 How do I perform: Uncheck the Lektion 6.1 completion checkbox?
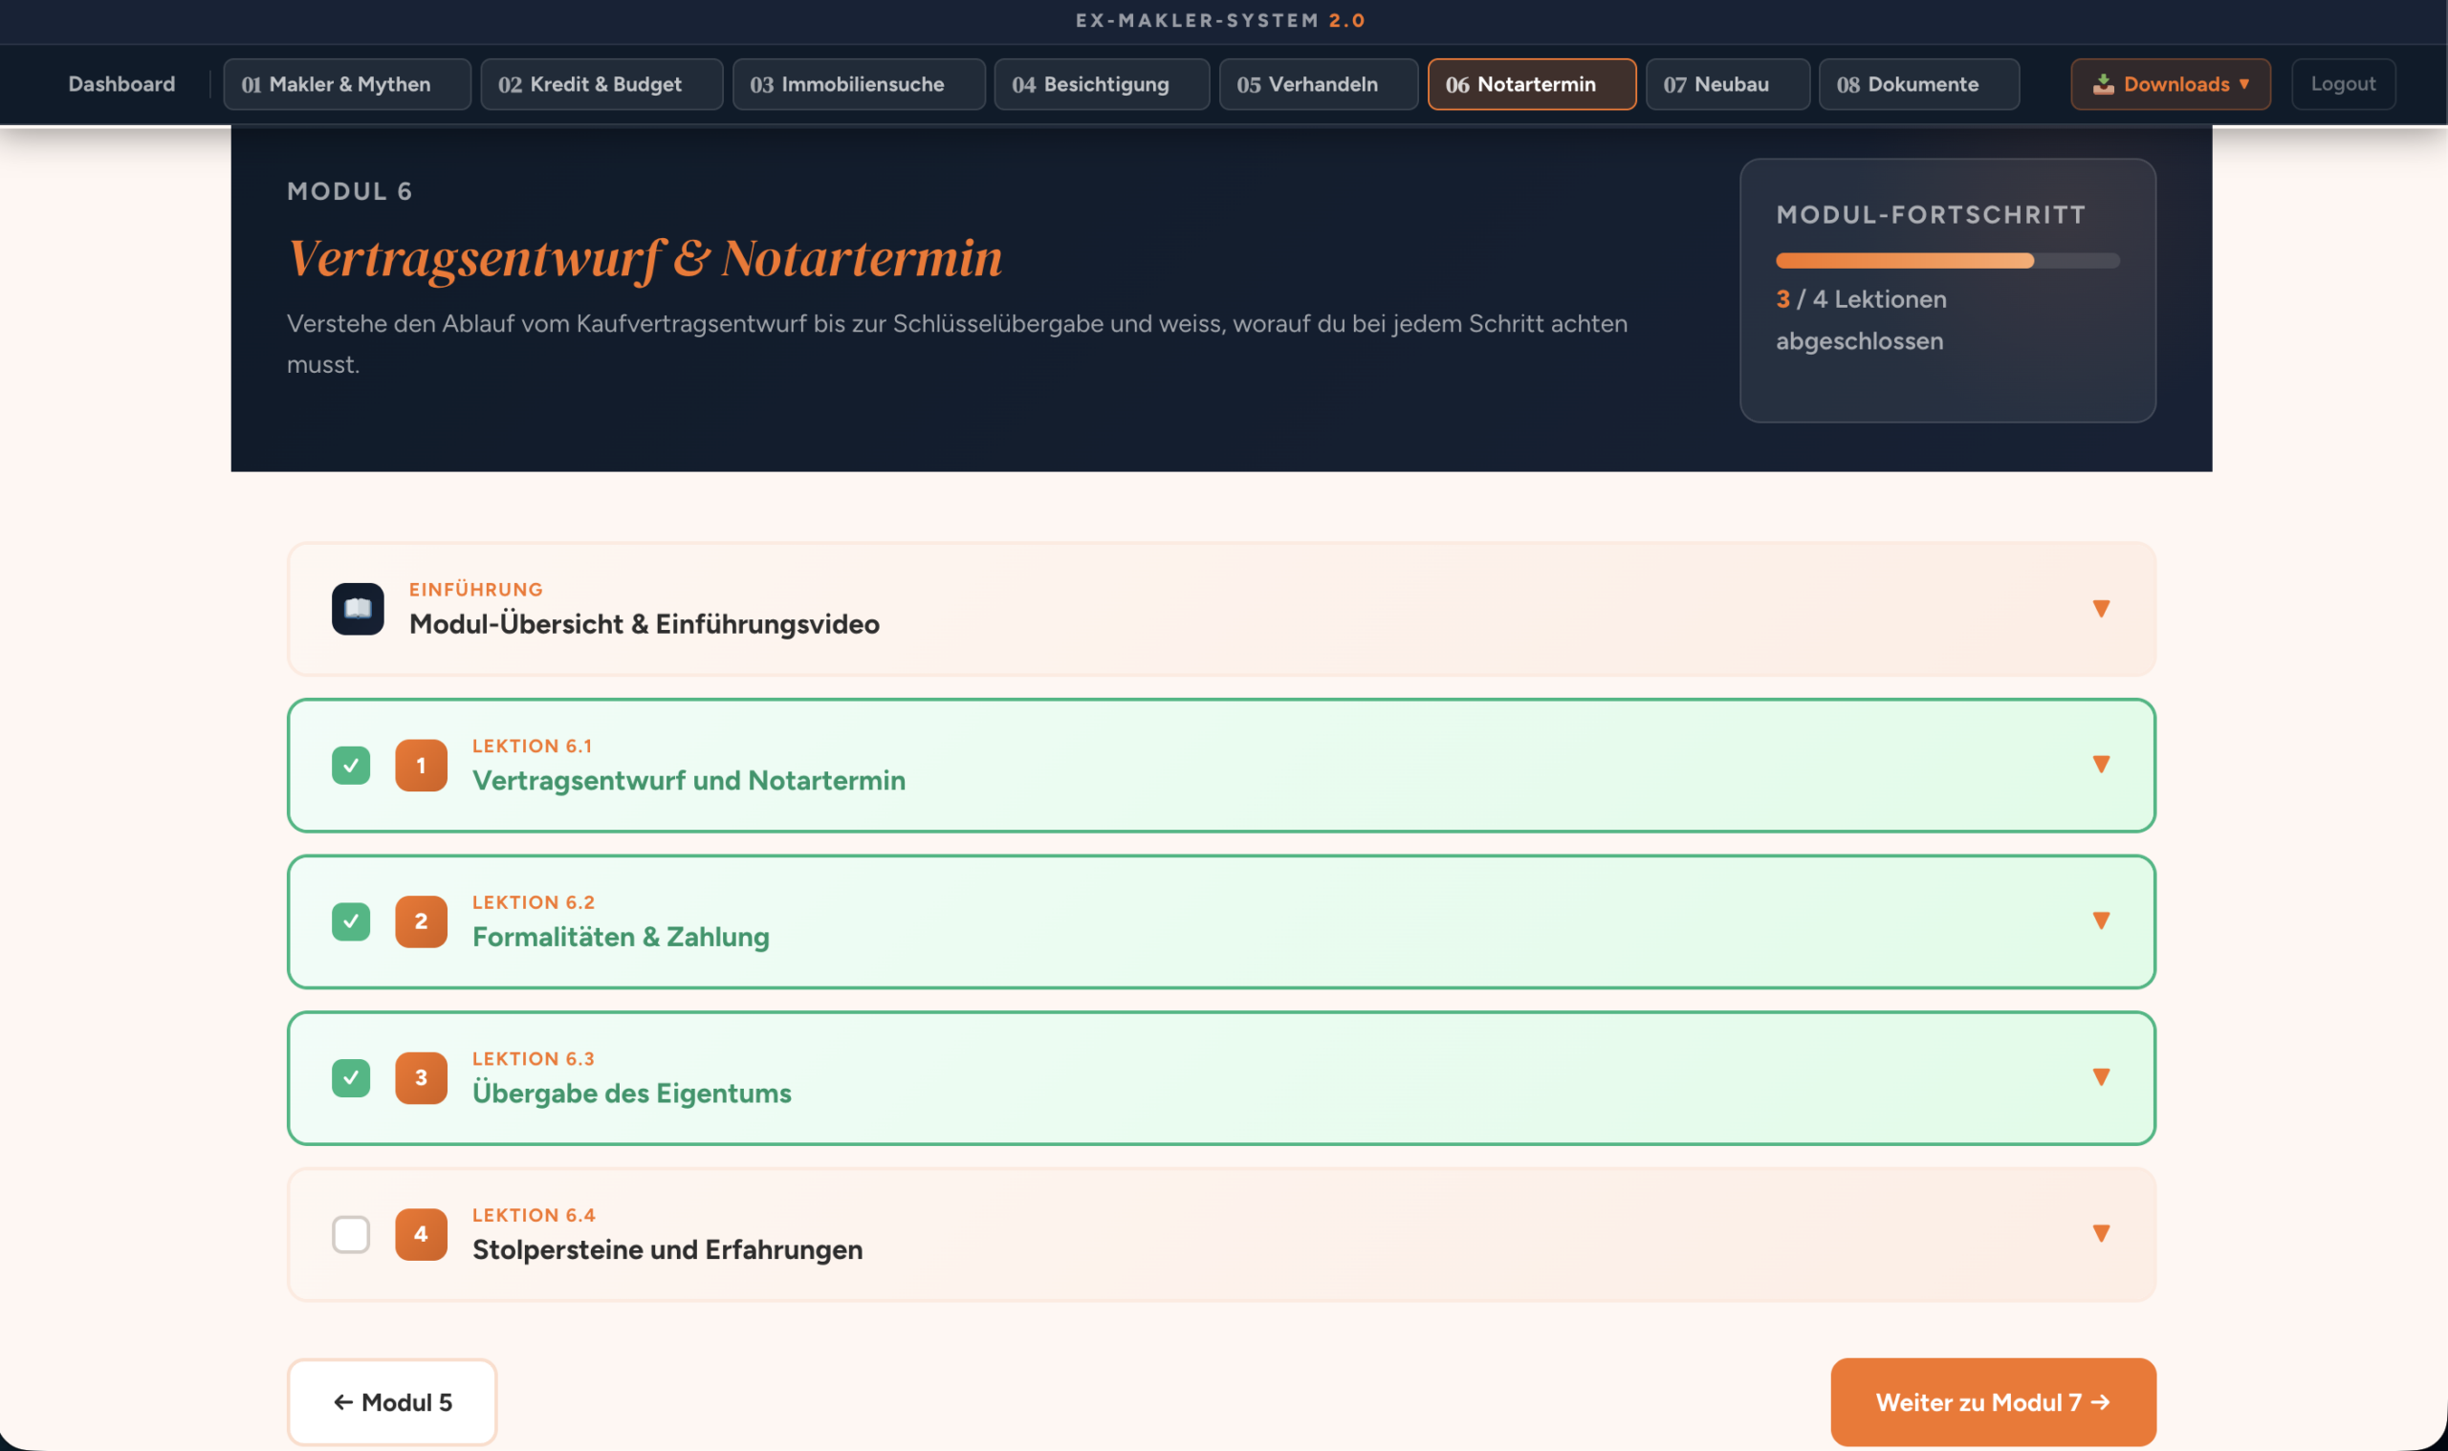(350, 765)
